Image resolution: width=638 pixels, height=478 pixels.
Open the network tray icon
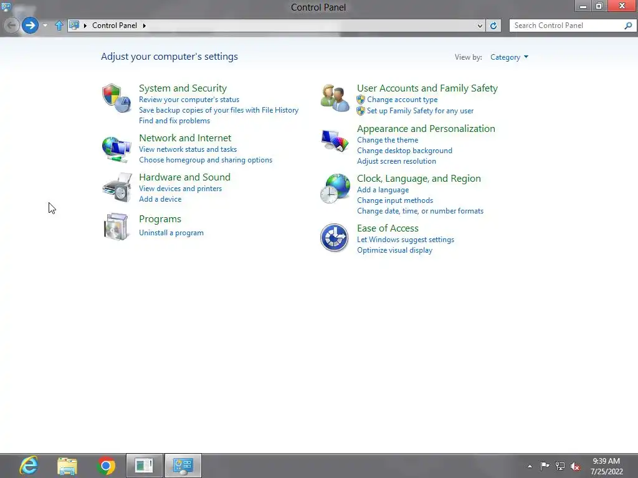pos(560,466)
